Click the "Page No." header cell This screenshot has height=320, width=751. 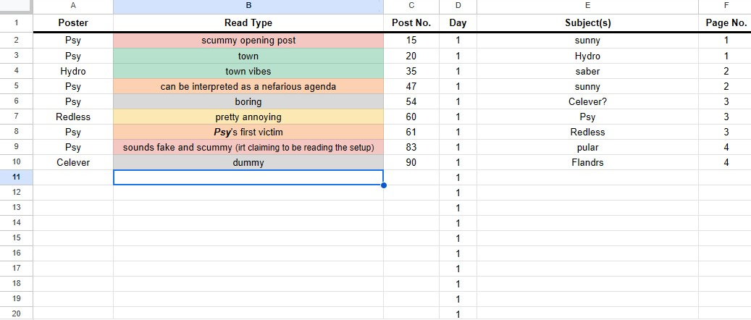pos(725,22)
